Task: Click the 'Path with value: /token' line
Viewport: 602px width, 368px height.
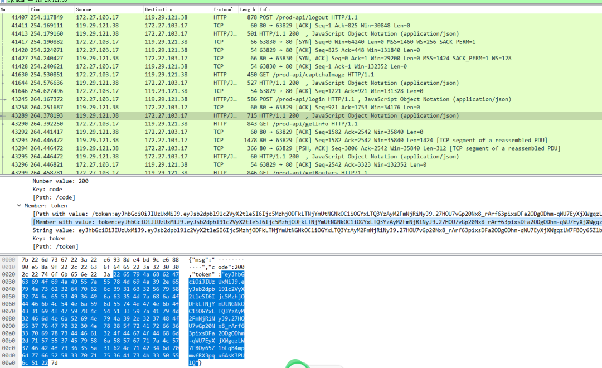Action: pyautogui.click(x=317, y=214)
